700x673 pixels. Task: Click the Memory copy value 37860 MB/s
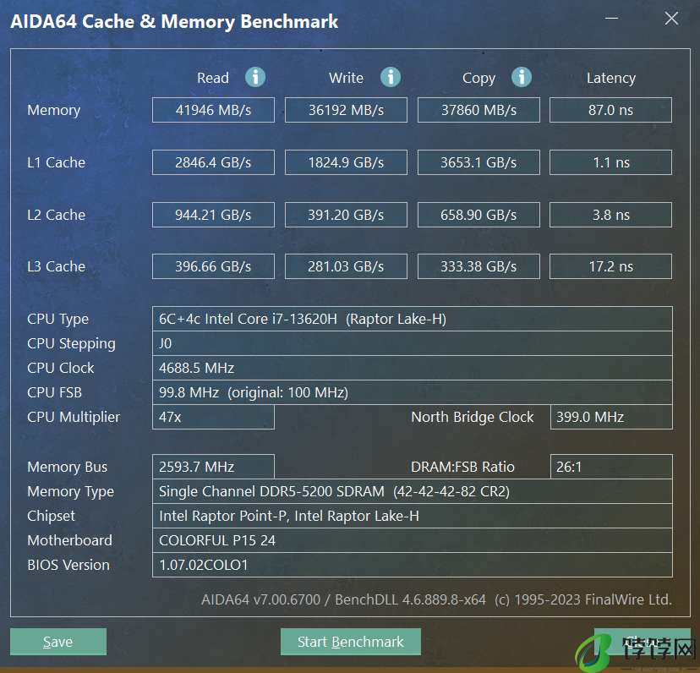point(479,110)
